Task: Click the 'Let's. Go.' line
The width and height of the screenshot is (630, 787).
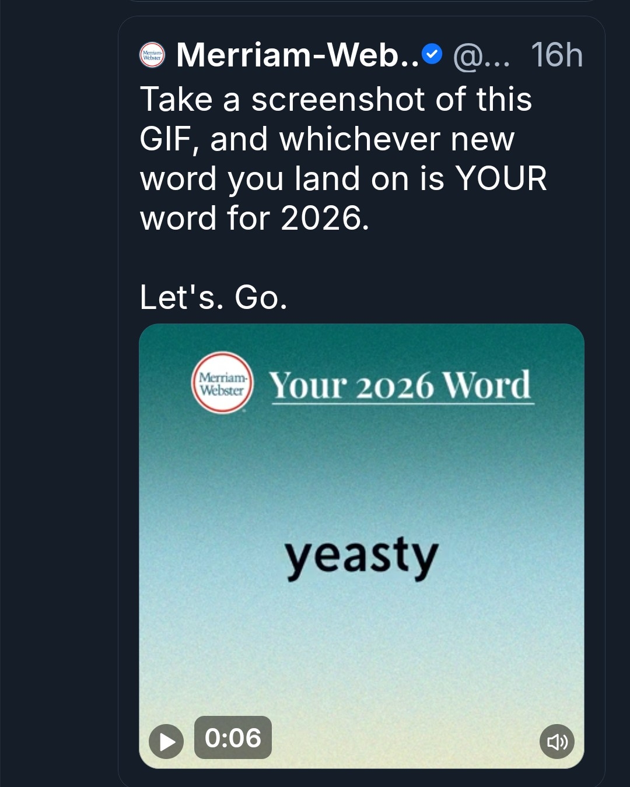Action: pos(213,297)
